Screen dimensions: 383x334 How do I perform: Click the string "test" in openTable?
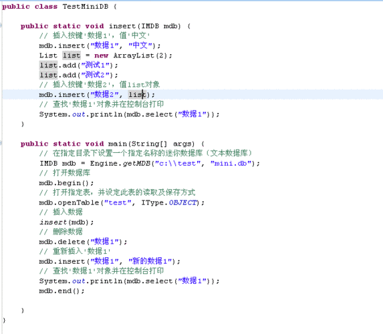118,202
